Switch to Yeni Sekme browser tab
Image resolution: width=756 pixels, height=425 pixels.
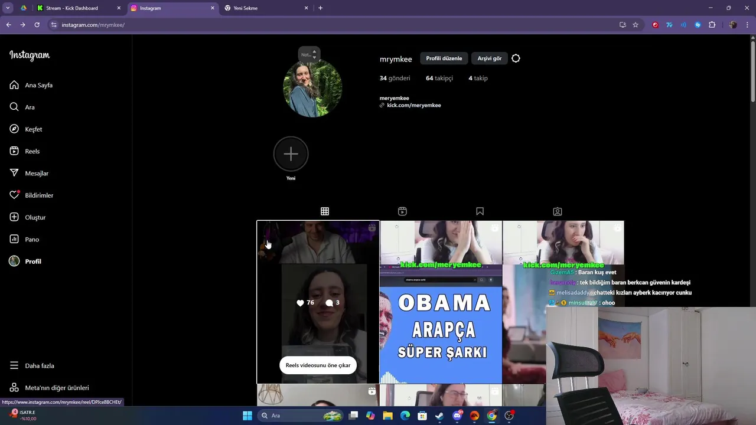(266, 8)
